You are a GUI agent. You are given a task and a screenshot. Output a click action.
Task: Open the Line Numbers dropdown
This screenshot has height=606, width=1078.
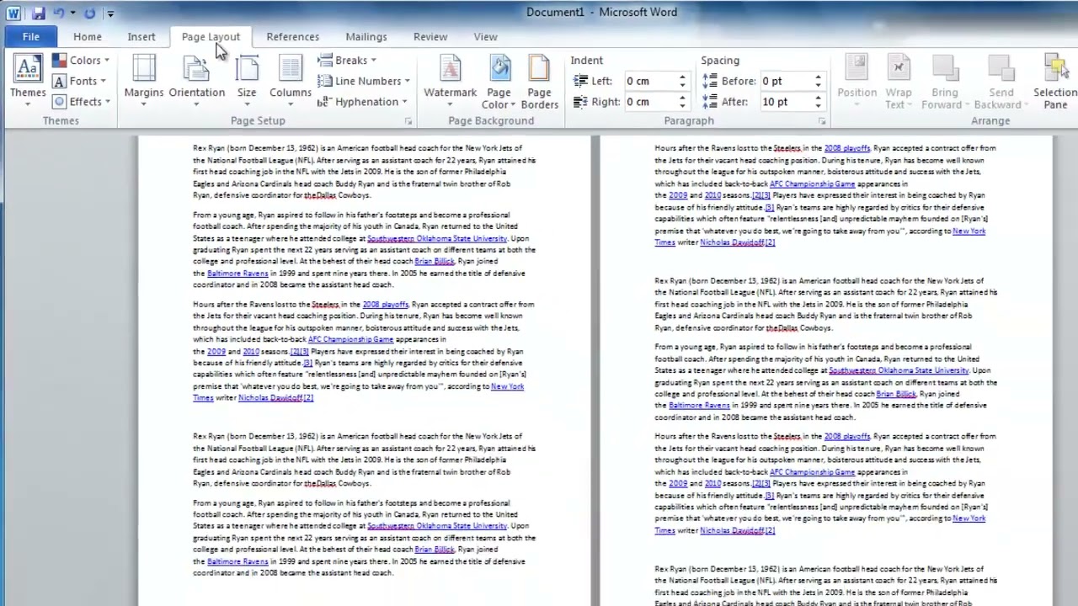364,81
